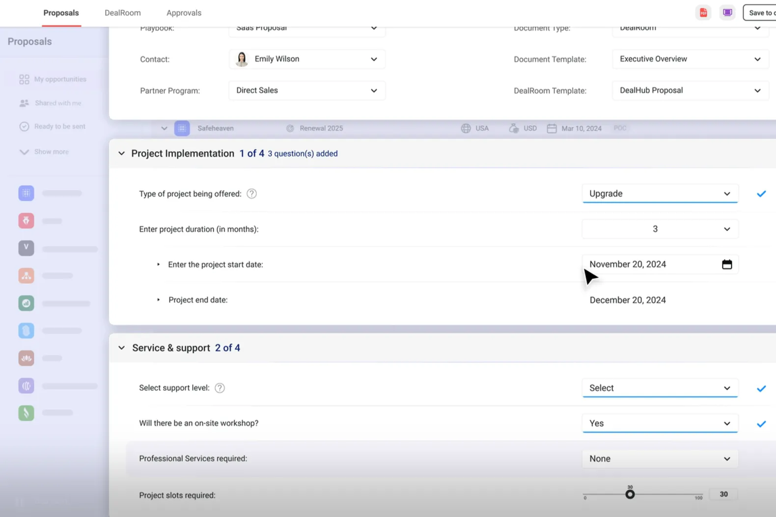This screenshot has width=776, height=517.
Task: Click help icon next to support level
Action: pos(220,388)
